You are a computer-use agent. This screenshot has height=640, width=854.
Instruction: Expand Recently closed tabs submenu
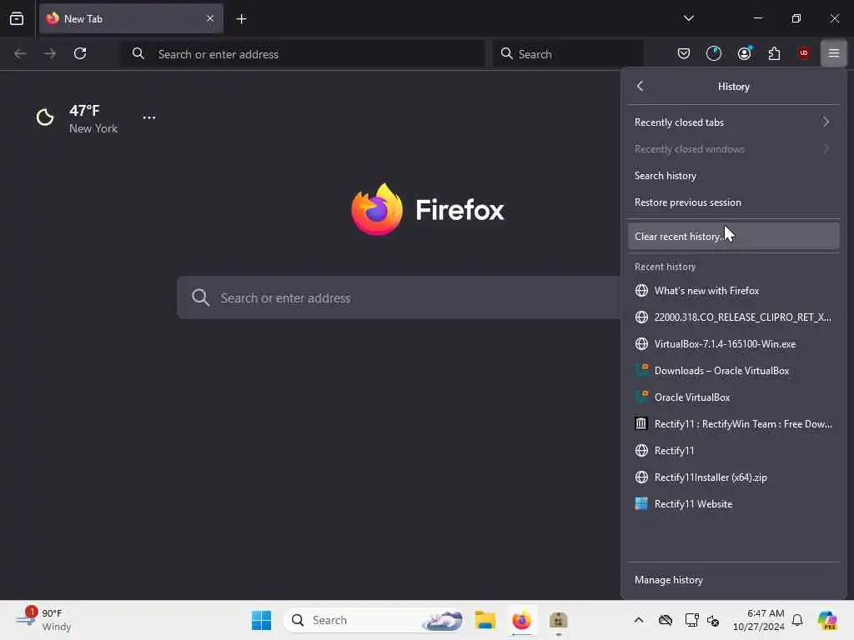(733, 122)
